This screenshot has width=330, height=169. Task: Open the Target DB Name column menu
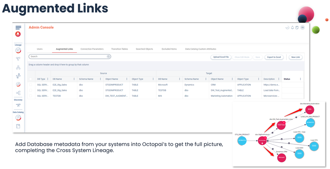(179, 79)
